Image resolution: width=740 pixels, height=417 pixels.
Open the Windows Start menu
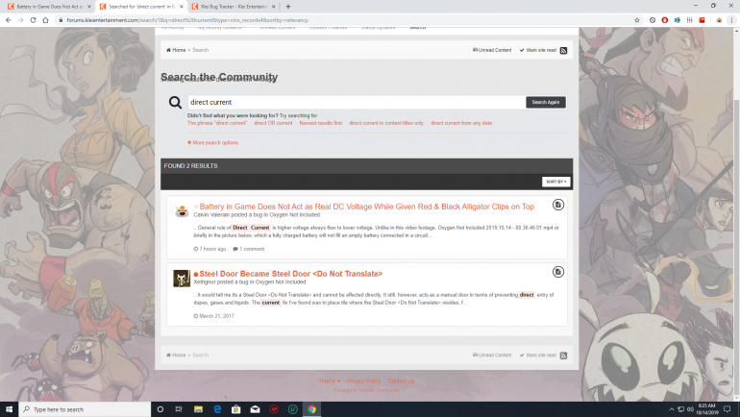click(x=9, y=409)
